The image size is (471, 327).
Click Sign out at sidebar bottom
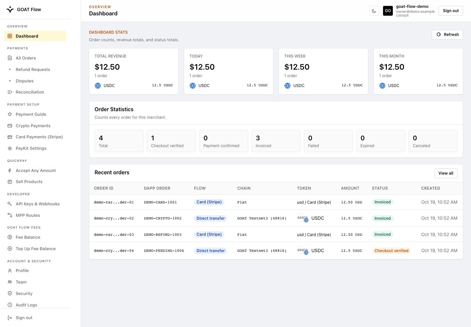[24, 318]
